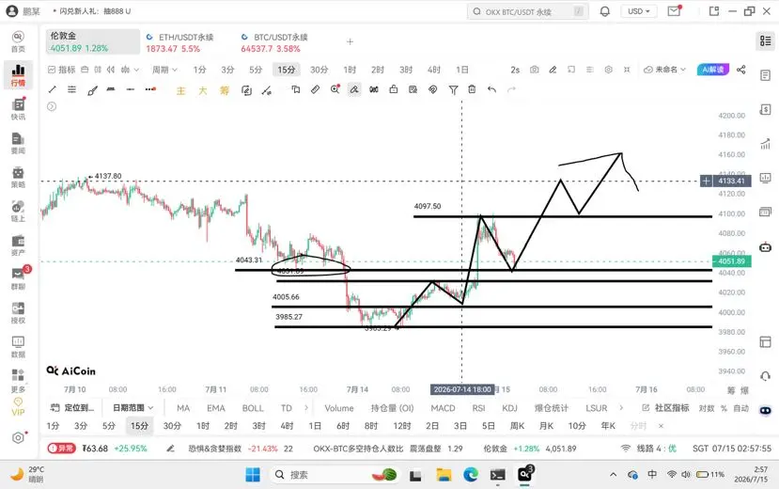Click the lock drawings icon
Screen dimensions: 779x489
pos(394,89)
